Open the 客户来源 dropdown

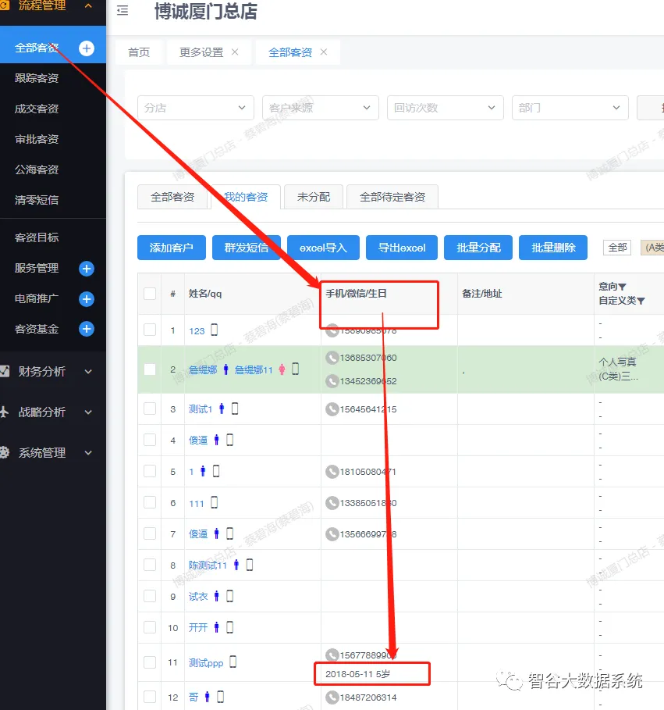(x=320, y=108)
